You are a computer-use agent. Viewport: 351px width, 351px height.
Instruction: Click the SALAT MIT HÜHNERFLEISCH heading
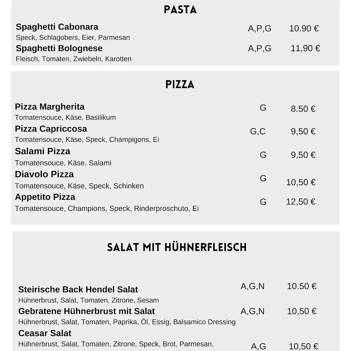tap(177, 247)
